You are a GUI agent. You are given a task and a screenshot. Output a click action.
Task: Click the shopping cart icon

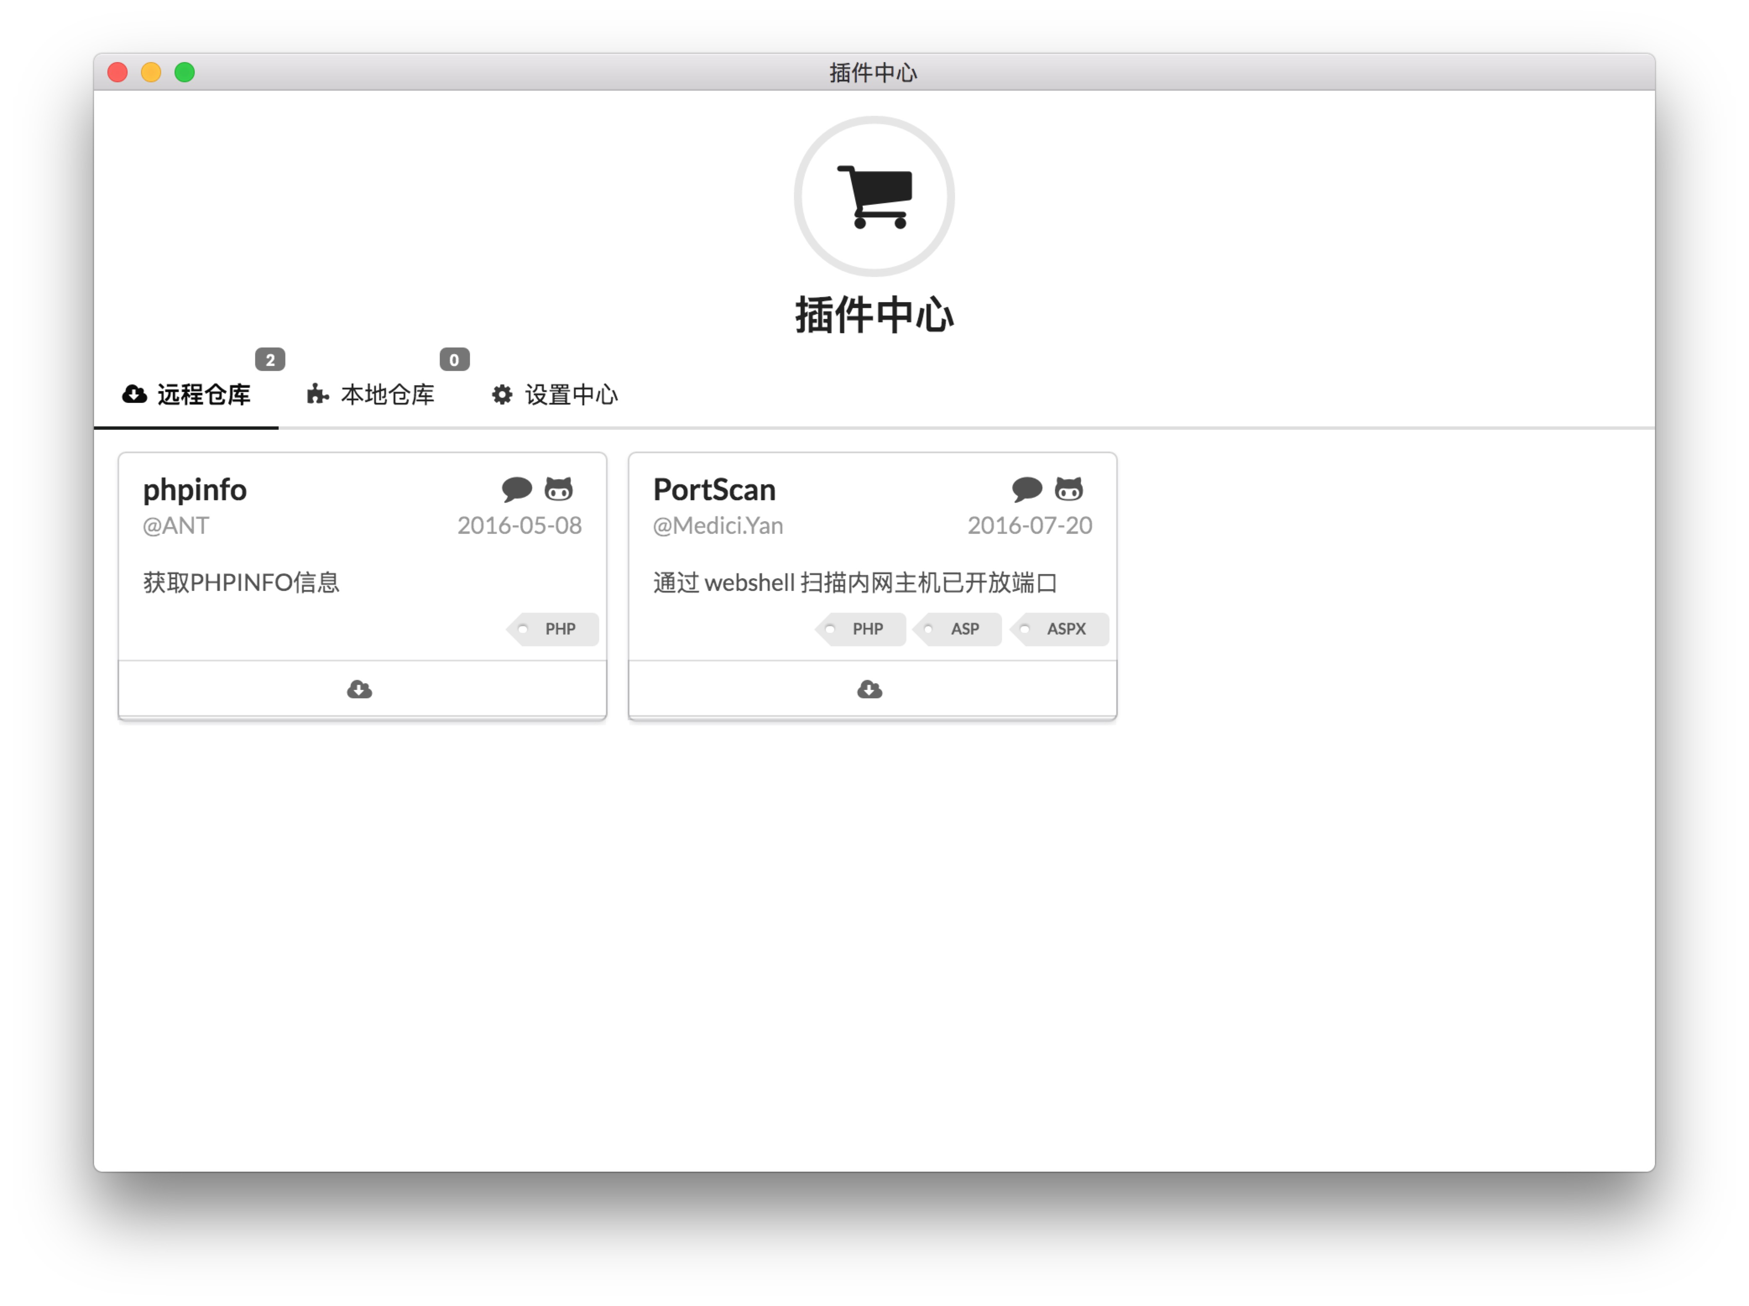[874, 197]
